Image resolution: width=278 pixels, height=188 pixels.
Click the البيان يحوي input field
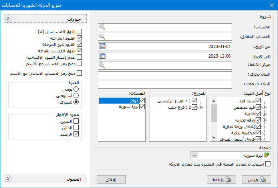(x=165, y=75)
